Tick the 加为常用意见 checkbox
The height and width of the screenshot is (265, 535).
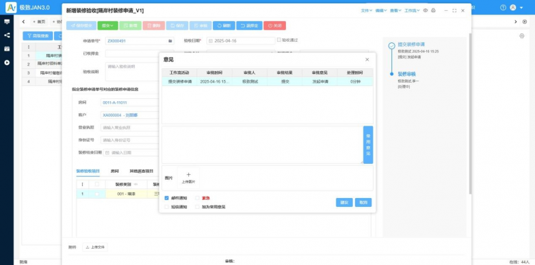197,207
